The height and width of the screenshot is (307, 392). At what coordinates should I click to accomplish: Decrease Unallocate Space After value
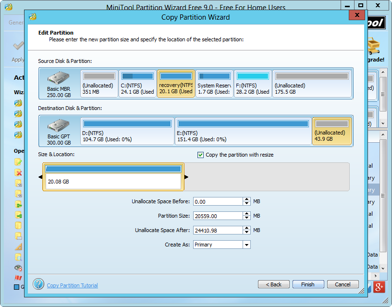(x=247, y=232)
